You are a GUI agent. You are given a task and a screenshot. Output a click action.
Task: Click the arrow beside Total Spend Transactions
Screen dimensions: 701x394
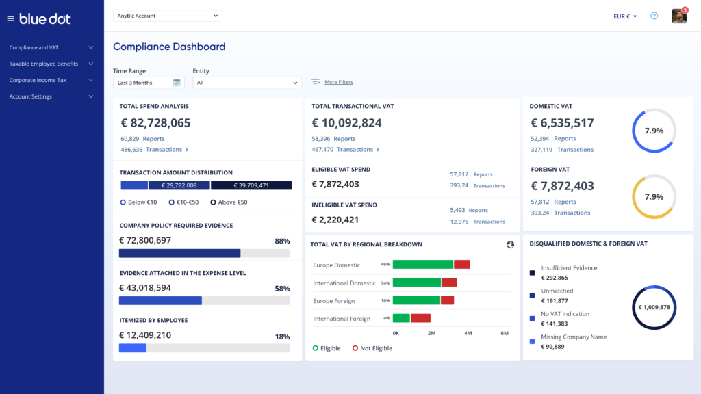point(187,150)
